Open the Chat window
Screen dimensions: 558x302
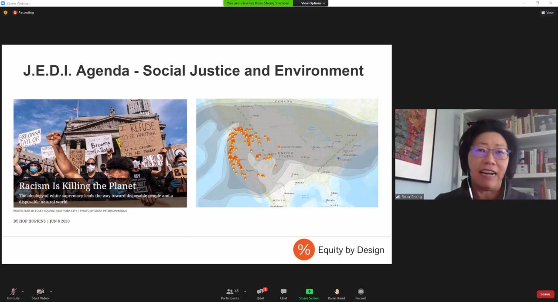(283, 292)
